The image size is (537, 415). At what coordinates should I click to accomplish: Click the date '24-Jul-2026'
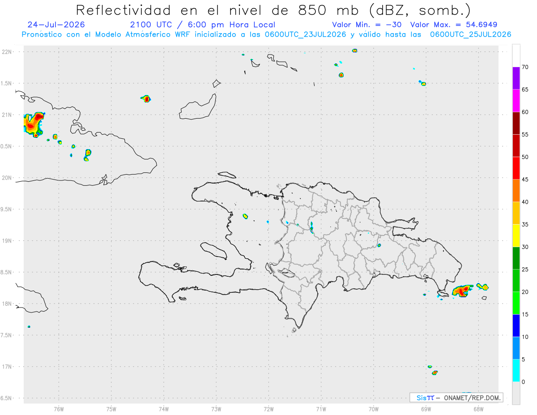tap(56, 25)
